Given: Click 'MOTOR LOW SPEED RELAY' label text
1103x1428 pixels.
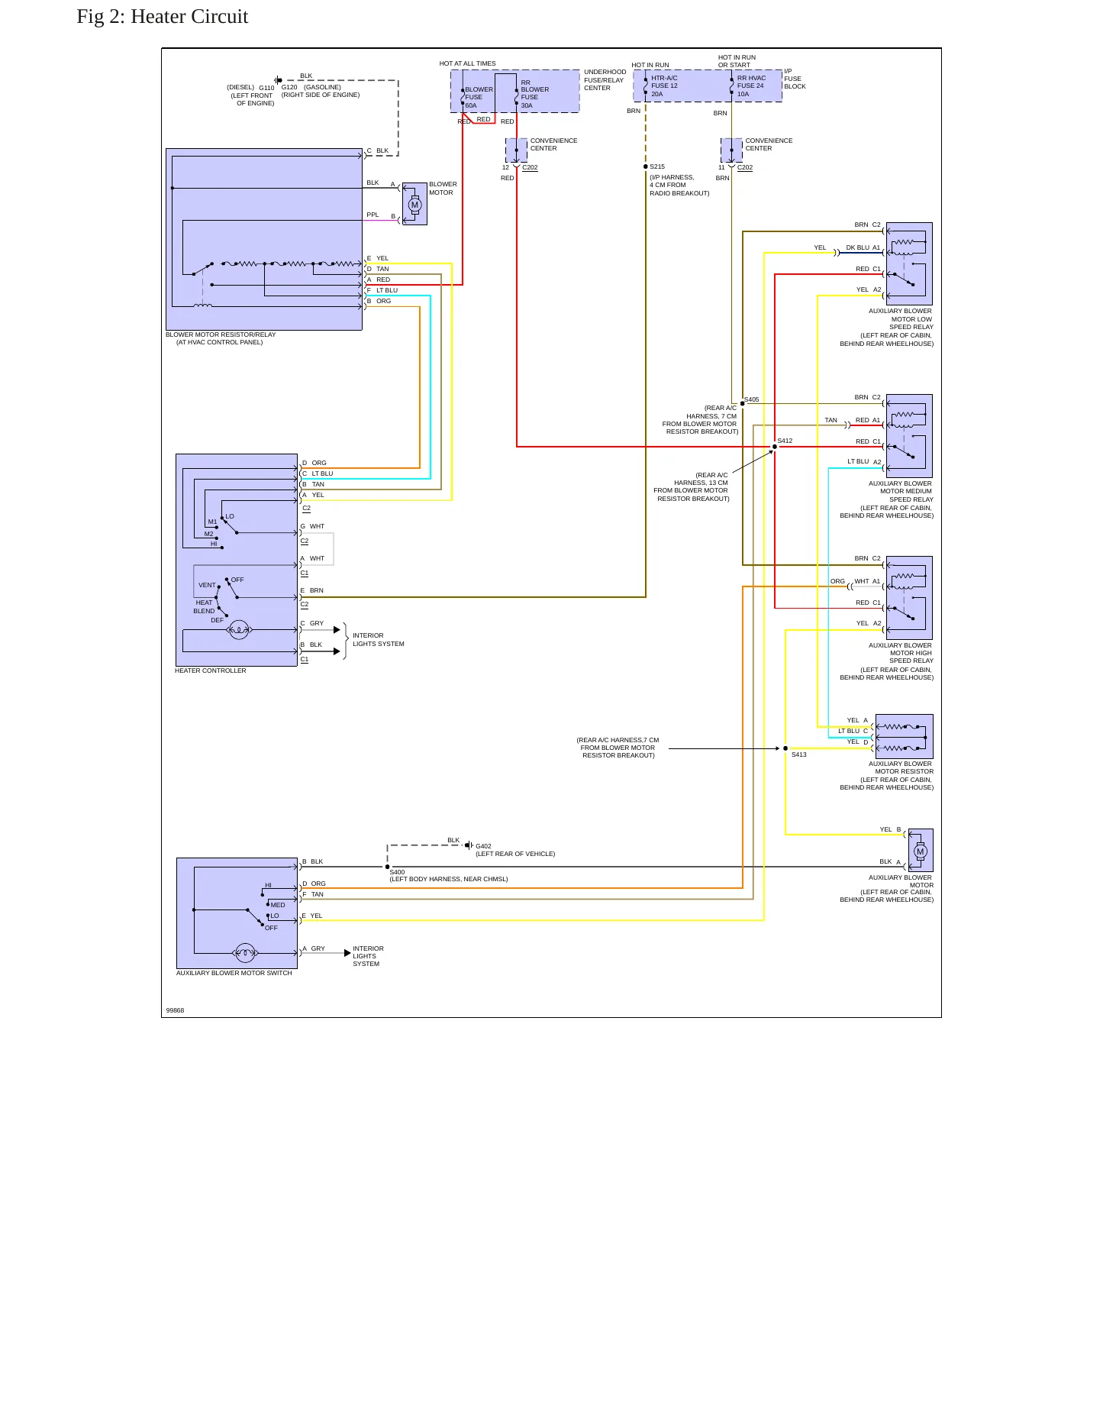Looking at the screenshot, I should [911, 323].
